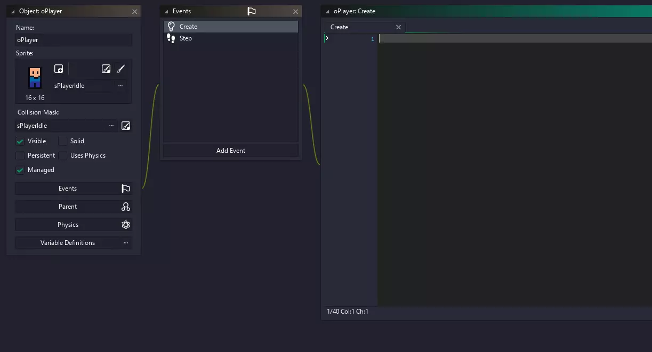This screenshot has height=352, width=652.
Task: Click the player sprite thumbnail preview
Action: point(35,78)
